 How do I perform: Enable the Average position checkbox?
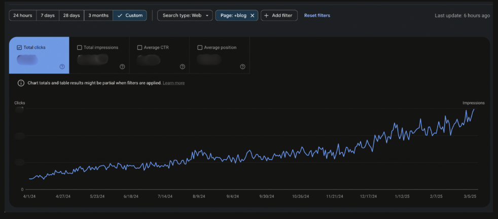click(200, 48)
